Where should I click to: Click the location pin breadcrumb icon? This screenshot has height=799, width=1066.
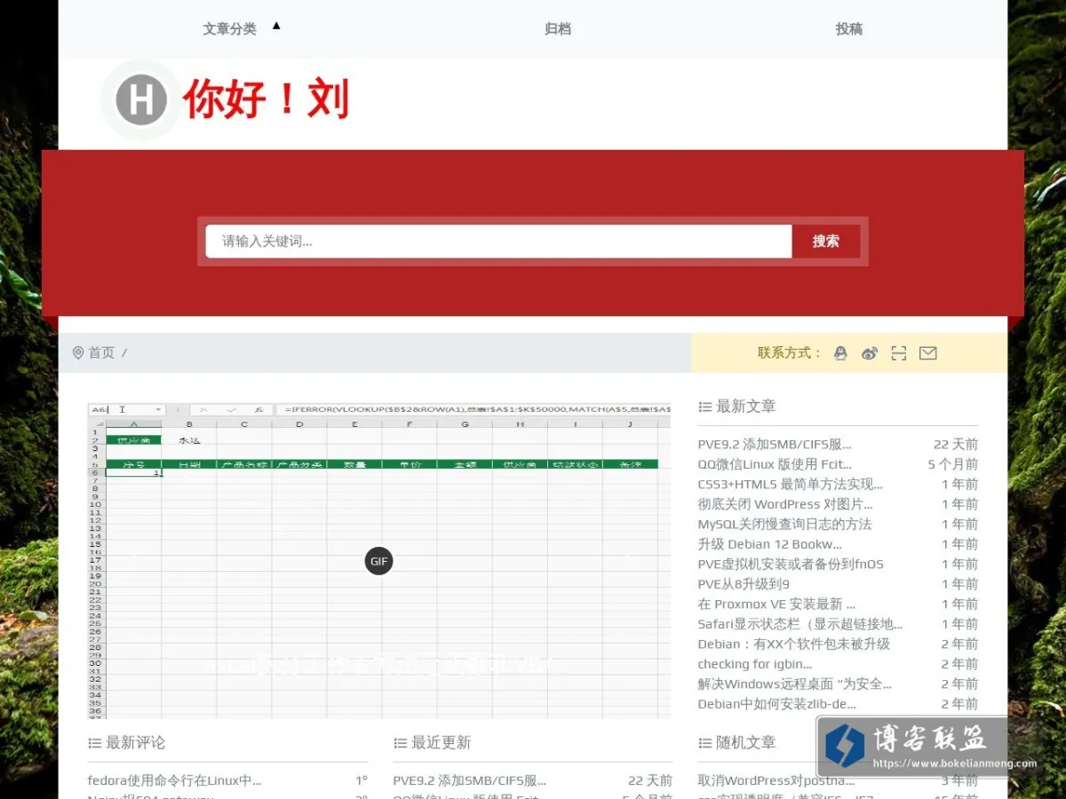pos(78,352)
